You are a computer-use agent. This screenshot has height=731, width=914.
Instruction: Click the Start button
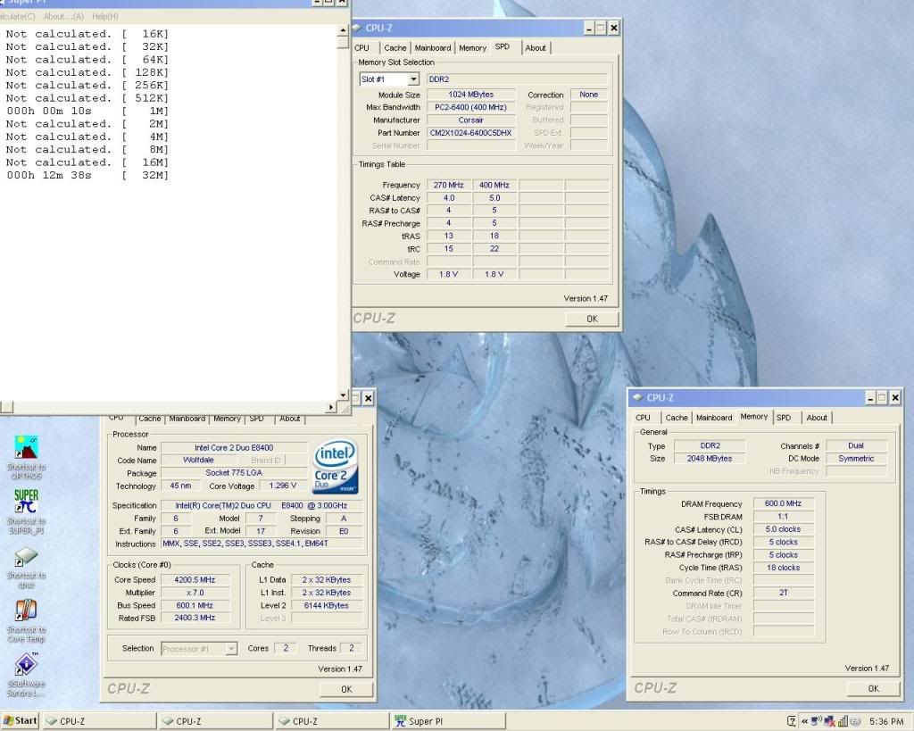point(20,720)
